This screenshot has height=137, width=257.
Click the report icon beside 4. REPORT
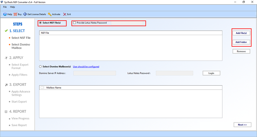click(6, 112)
